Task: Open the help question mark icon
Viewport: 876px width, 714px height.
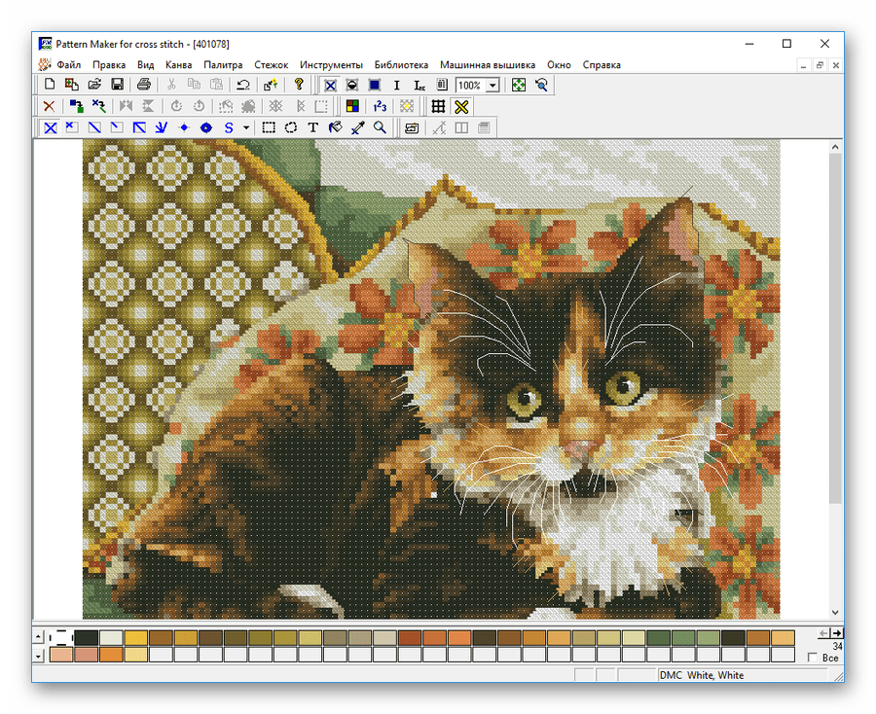Action: (x=299, y=86)
